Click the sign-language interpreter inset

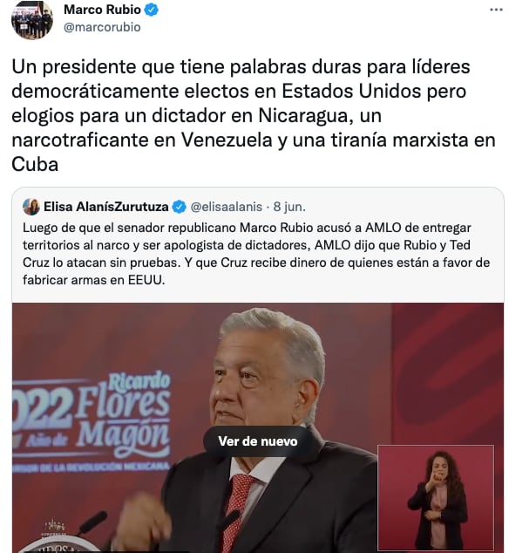(x=436, y=498)
